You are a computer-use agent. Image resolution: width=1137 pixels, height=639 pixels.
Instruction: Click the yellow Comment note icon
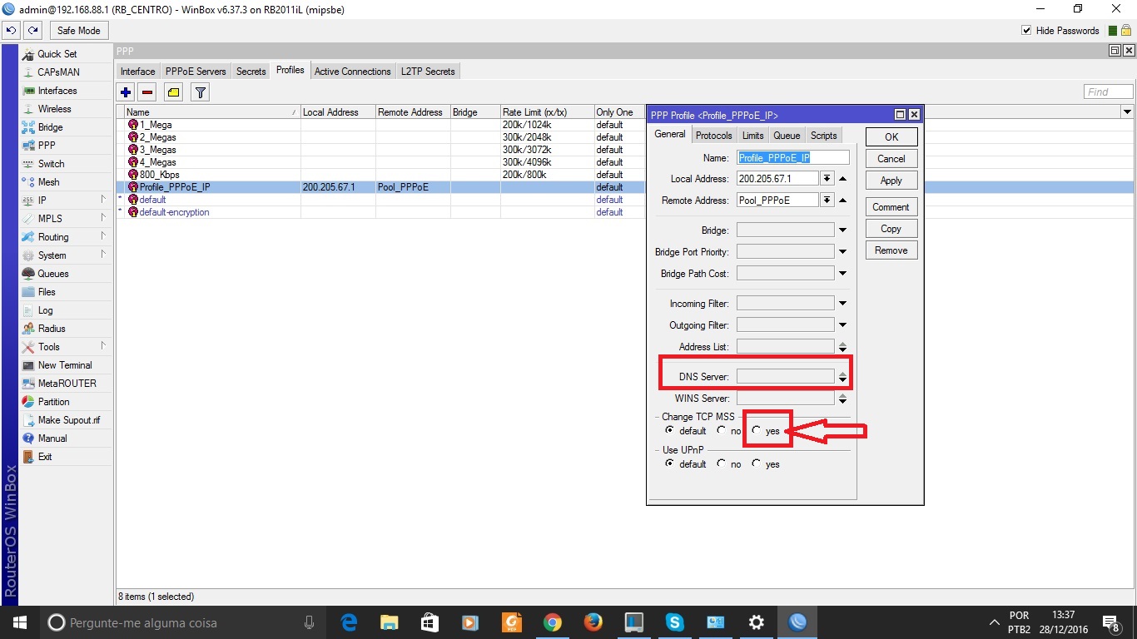pyautogui.click(x=173, y=92)
